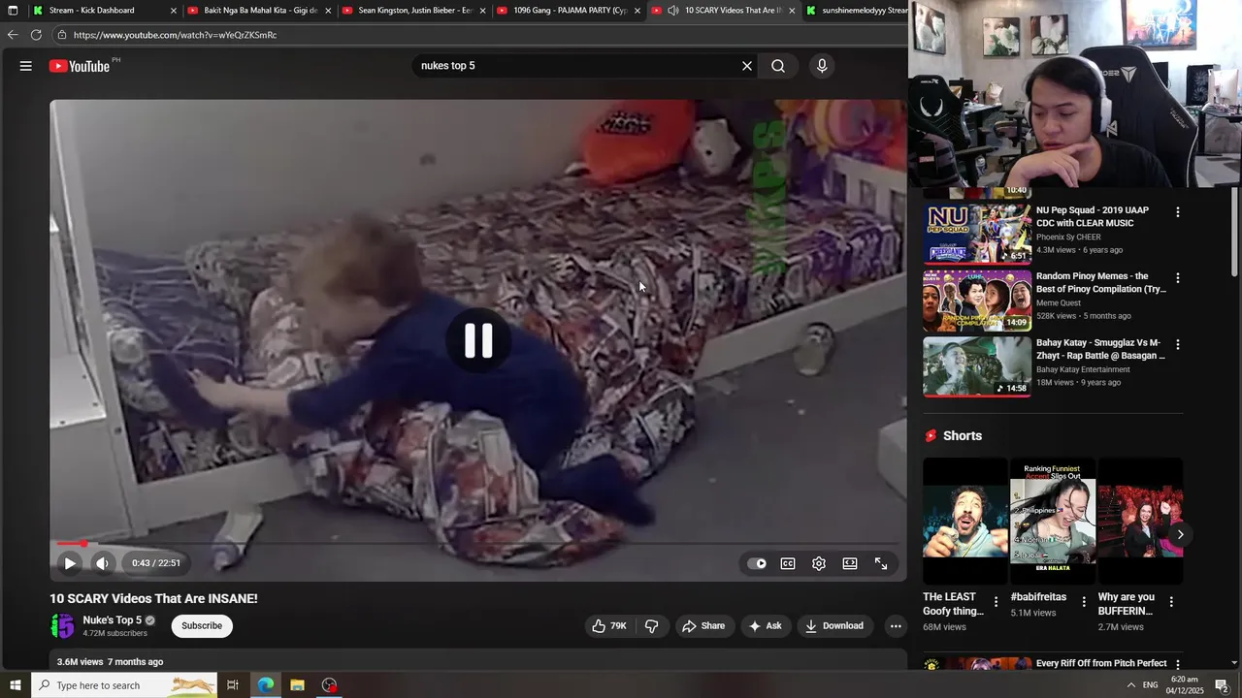Click the Download button
1242x698 pixels.
coord(834,626)
